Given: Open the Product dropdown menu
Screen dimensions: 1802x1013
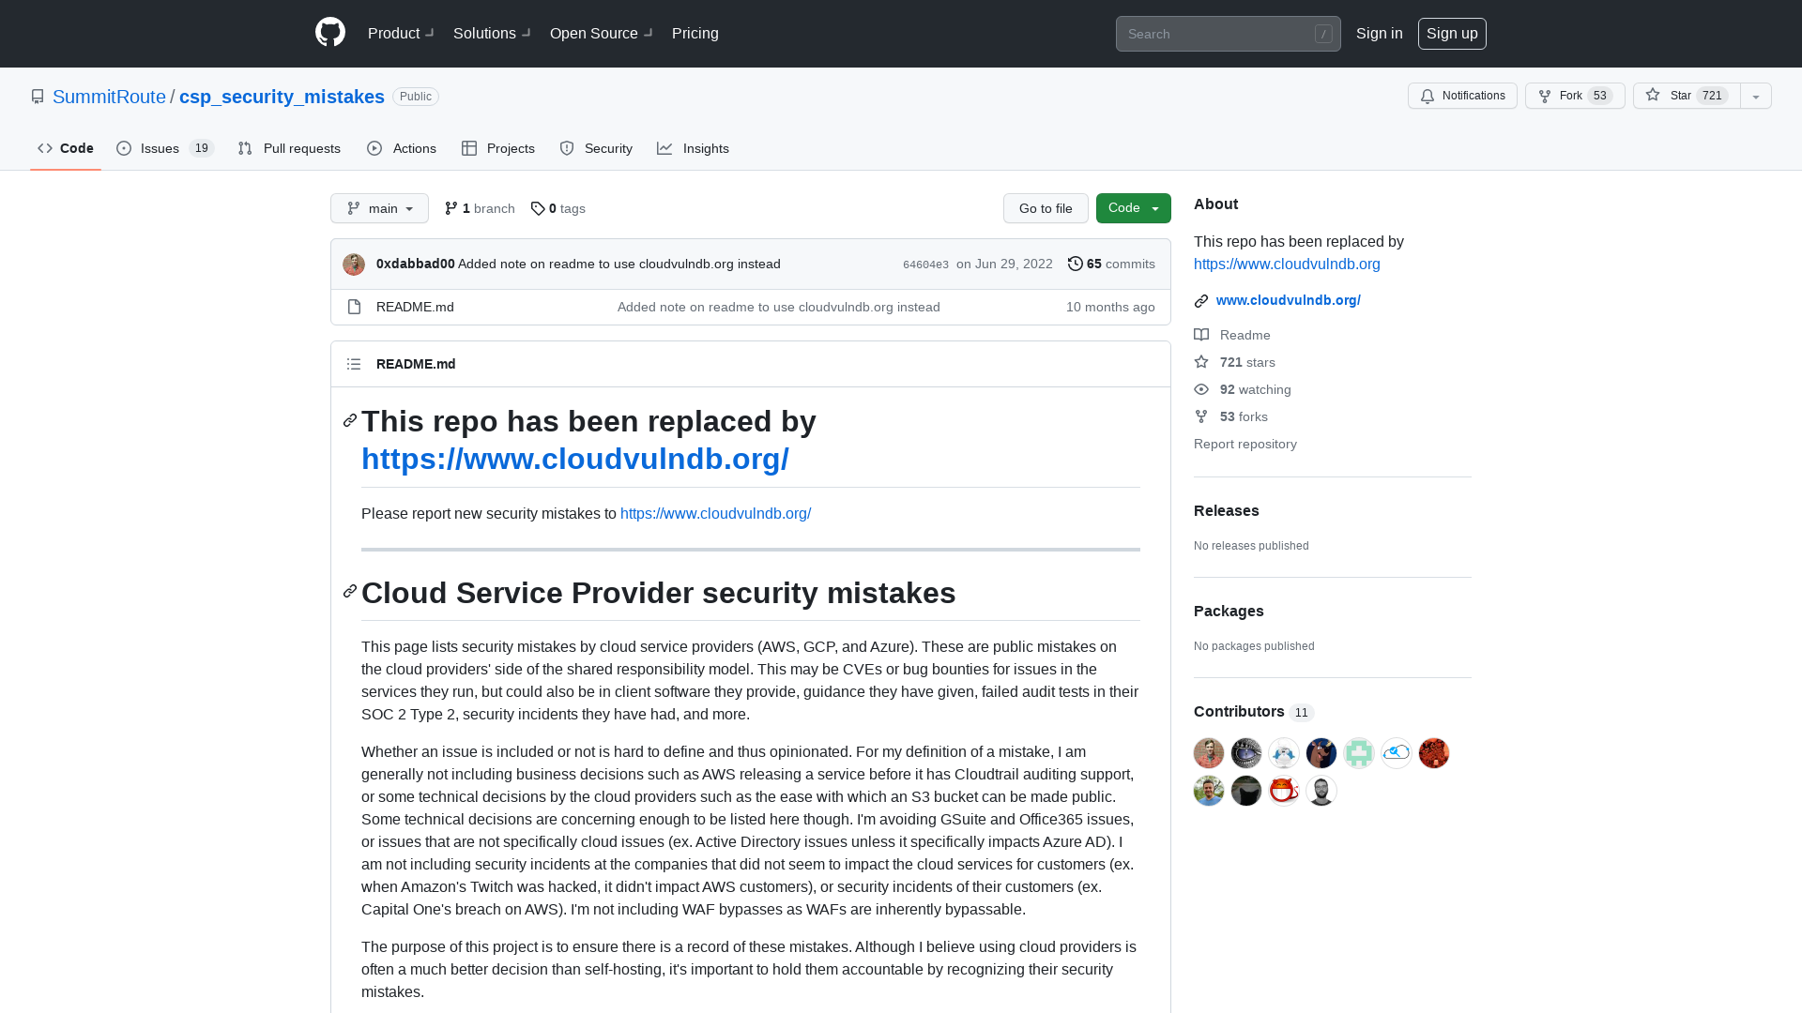Looking at the screenshot, I should click(x=401, y=34).
